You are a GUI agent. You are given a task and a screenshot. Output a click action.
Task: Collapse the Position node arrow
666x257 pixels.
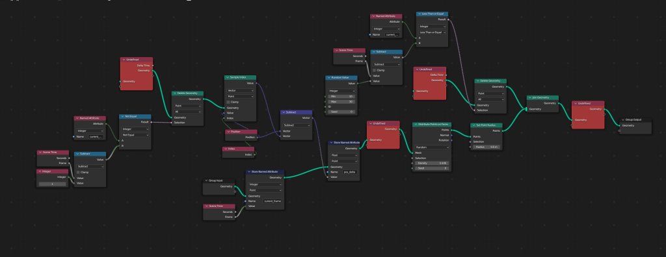click(x=228, y=132)
